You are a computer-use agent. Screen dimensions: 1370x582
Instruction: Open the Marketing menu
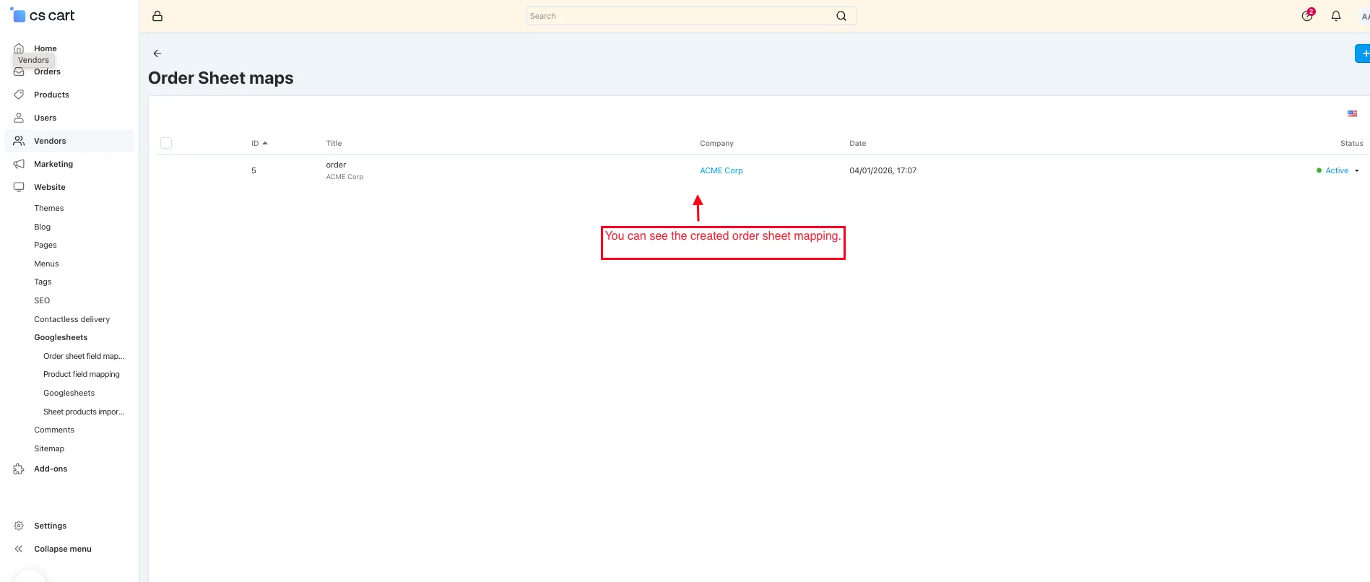(x=53, y=164)
